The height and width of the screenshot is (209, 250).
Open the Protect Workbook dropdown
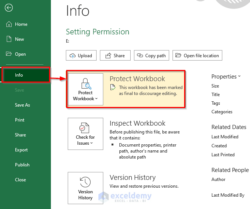[x=85, y=89]
